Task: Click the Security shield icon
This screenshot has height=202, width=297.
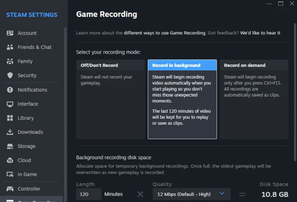Action: pos(10,75)
